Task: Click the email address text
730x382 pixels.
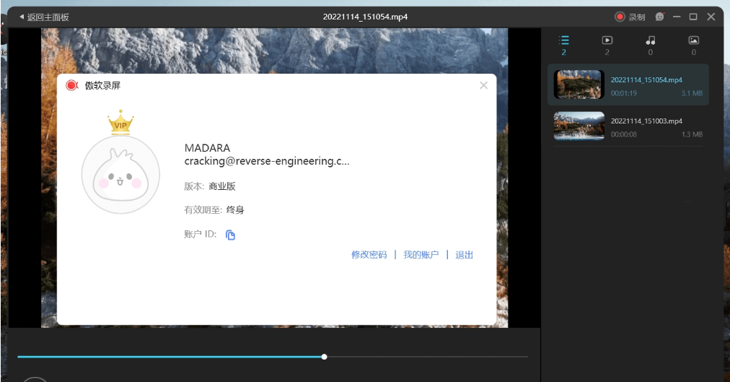Action: pos(267,161)
